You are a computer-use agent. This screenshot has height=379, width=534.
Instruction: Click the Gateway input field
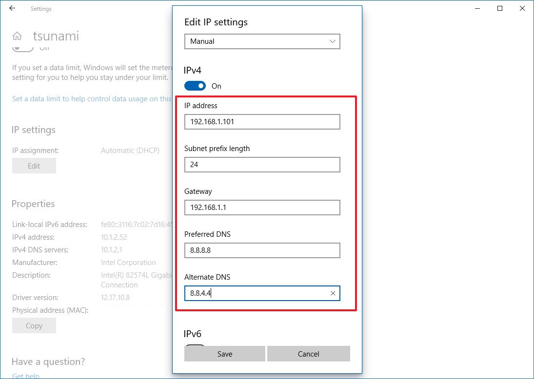pos(262,208)
